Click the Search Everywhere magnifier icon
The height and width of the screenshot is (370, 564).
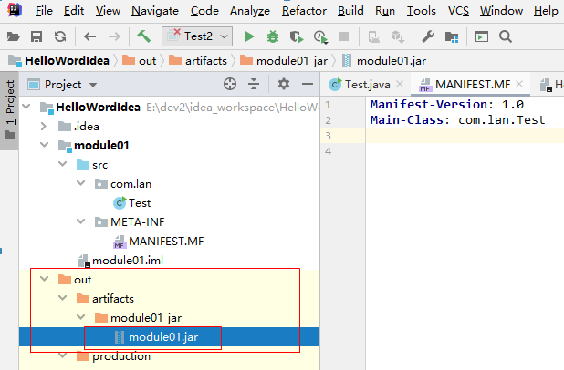point(506,36)
